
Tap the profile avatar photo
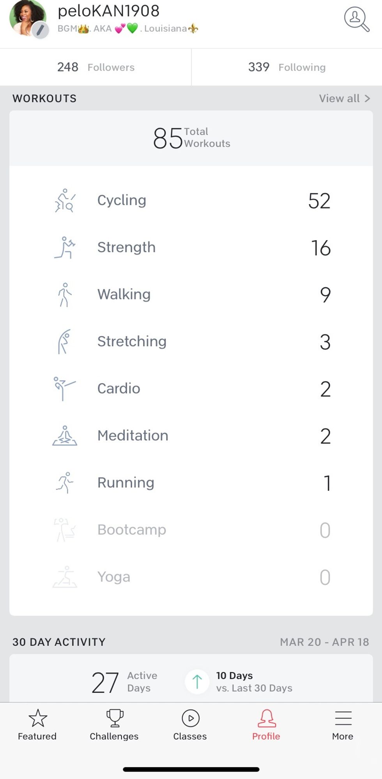26,16
